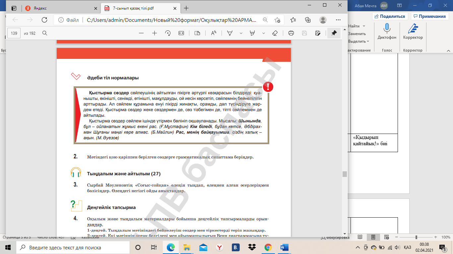Open File Explorer from the taskbar
The height and width of the screenshot is (254, 453).
(x=187, y=247)
